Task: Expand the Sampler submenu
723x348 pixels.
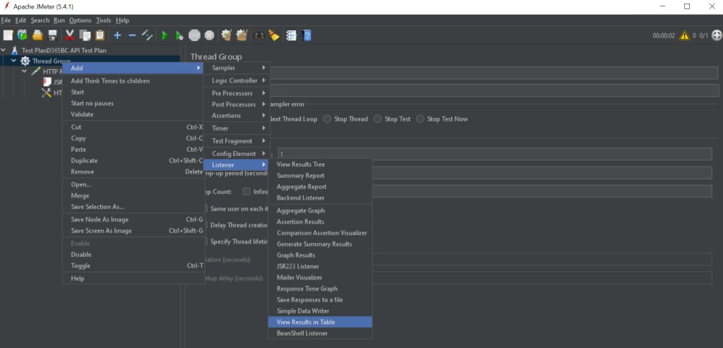Action: coord(238,68)
